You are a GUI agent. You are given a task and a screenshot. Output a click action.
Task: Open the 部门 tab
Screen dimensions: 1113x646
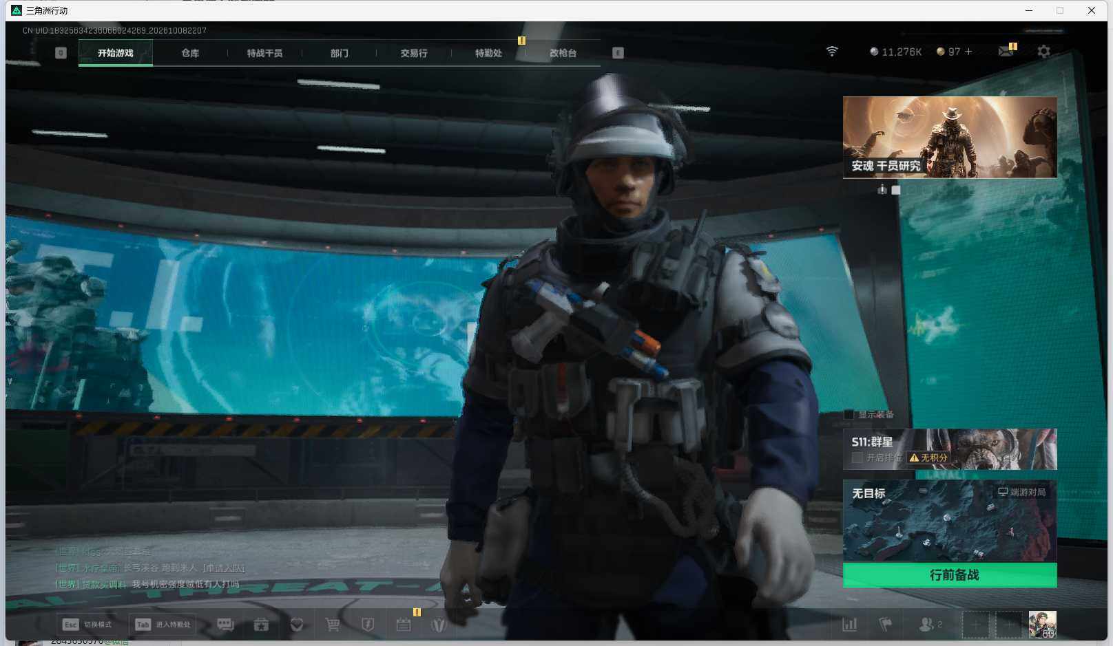339,53
